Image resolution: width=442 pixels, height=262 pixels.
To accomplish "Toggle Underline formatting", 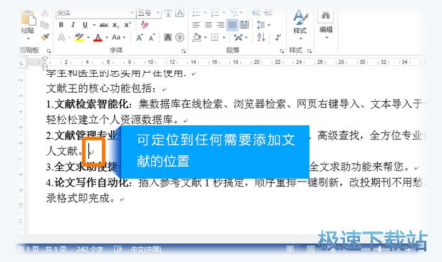I will coord(85,25).
